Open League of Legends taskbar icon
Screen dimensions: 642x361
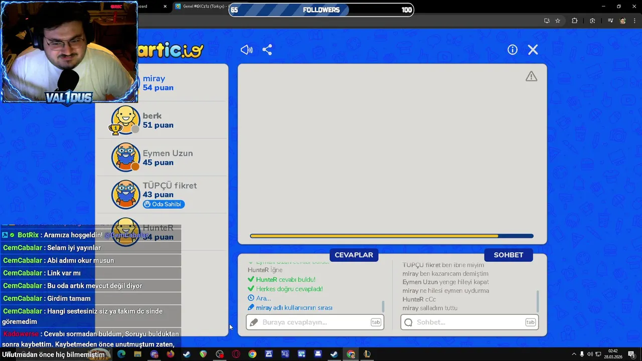[367, 354]
